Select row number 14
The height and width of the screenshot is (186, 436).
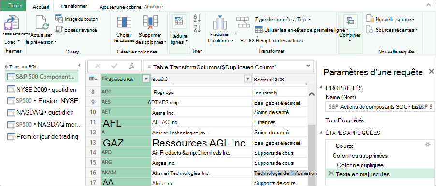(x=93, y=152)
